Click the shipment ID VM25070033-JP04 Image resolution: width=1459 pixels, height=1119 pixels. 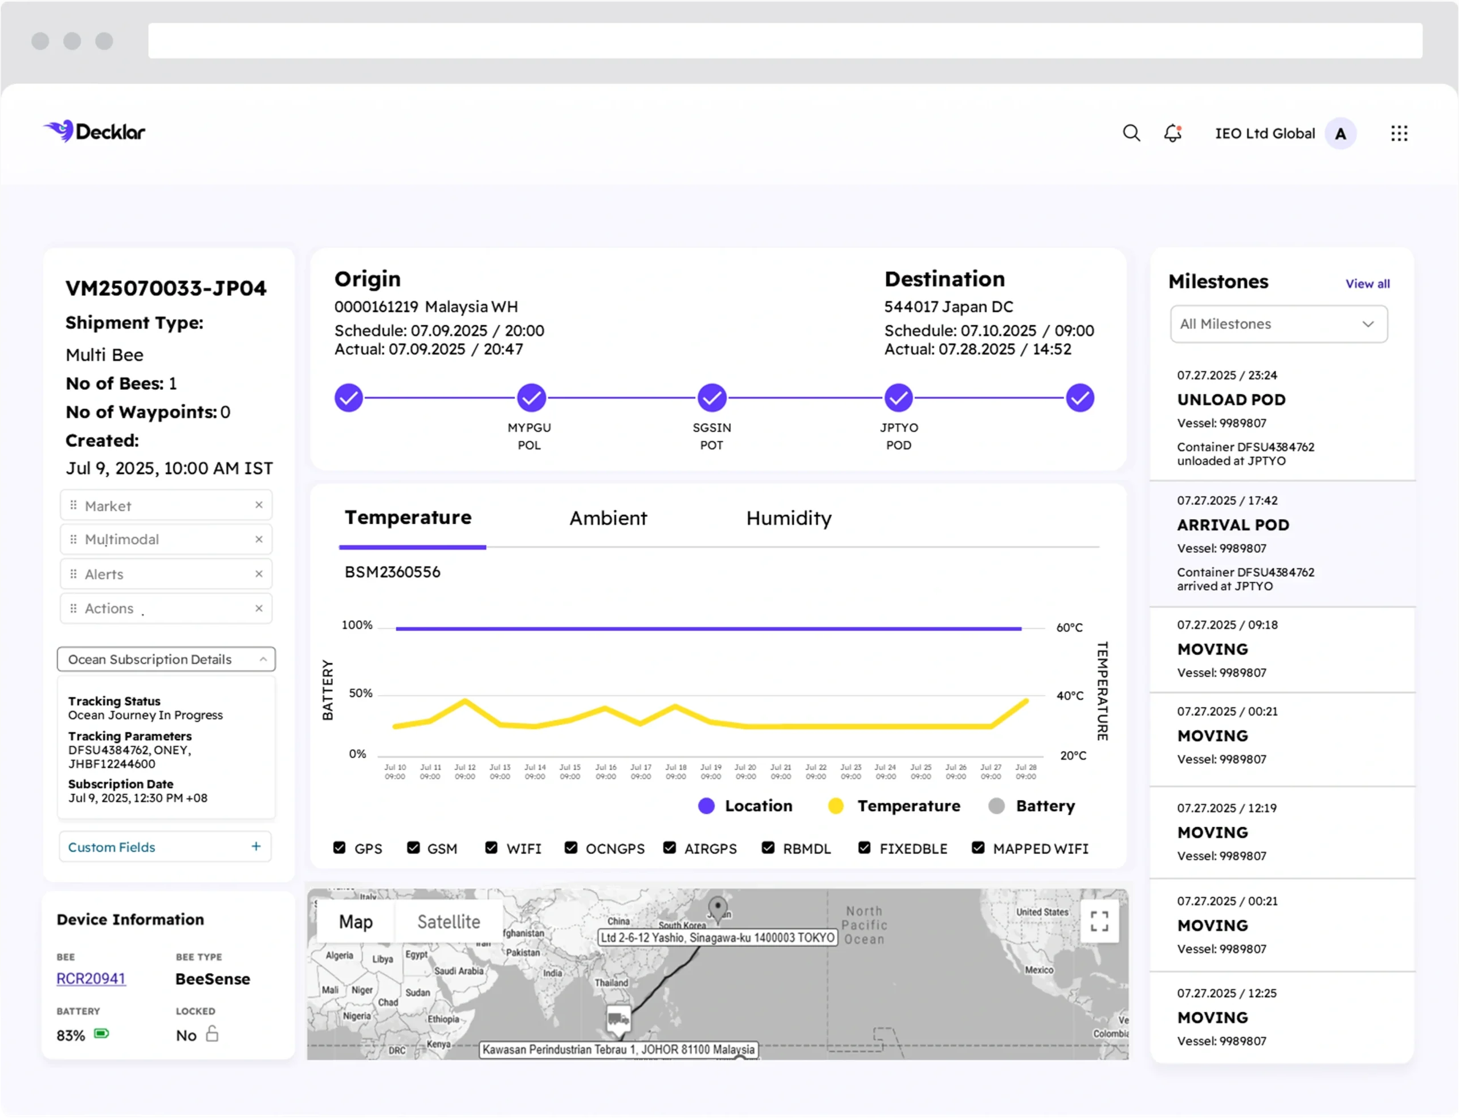pyautogui.click(x=166, y=288)
